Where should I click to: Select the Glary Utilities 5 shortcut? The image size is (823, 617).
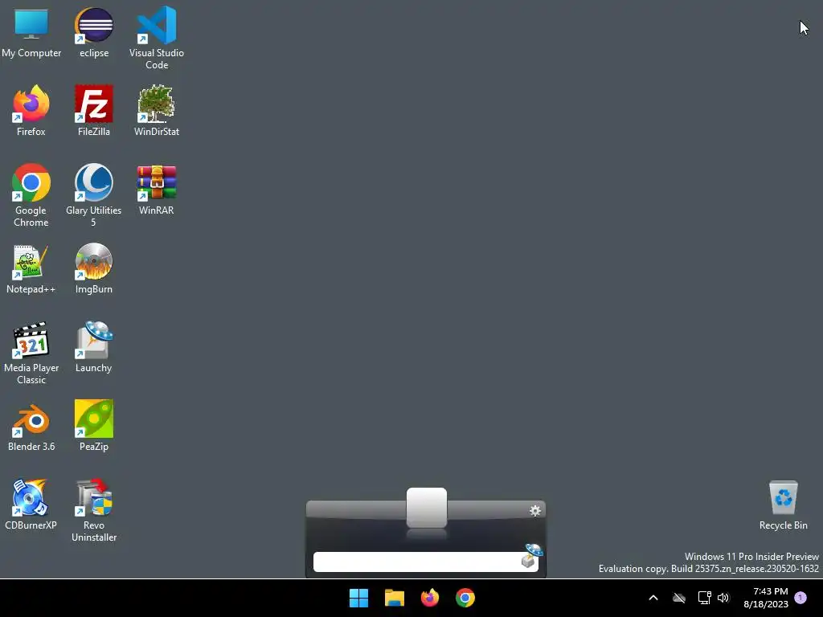coord(94,195)
